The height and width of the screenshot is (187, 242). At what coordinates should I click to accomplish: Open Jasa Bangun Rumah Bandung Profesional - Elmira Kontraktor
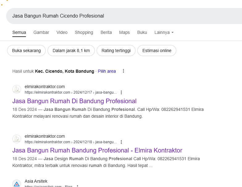point(97,150)
